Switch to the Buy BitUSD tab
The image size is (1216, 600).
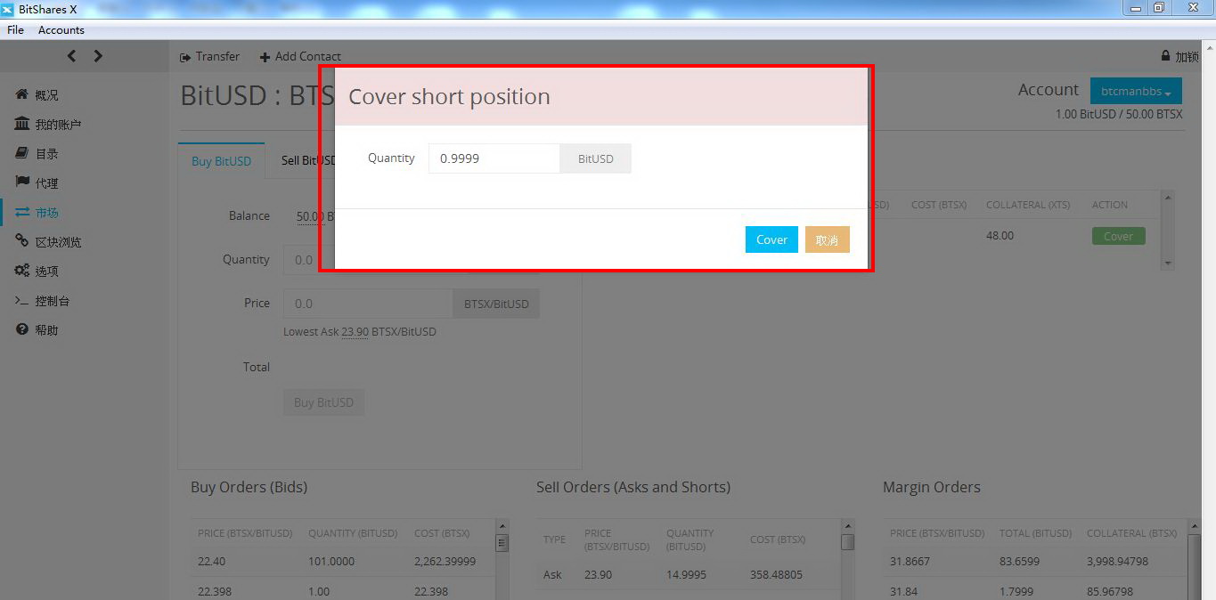pos(221,161)
